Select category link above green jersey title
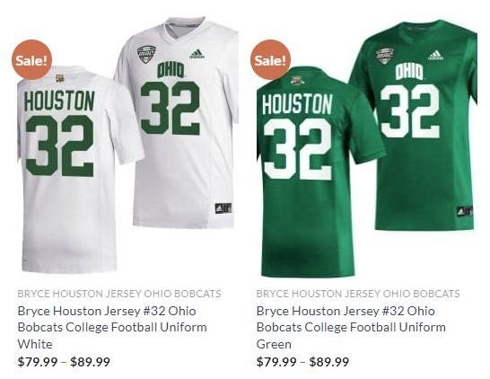Viewport: 490px width, 379px height. [358, 294]
